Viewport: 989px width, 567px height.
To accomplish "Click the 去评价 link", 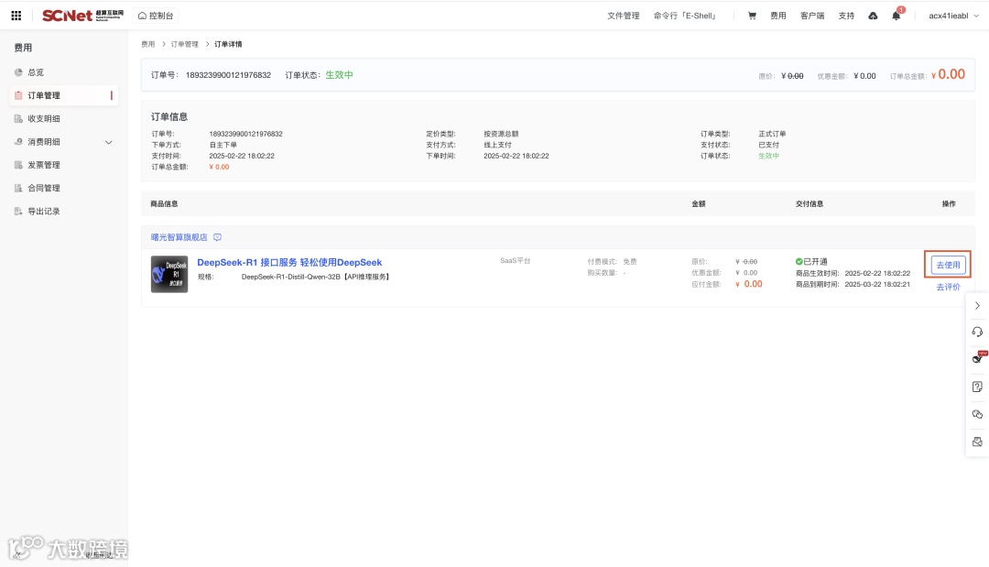I will (x=948, y=287).
